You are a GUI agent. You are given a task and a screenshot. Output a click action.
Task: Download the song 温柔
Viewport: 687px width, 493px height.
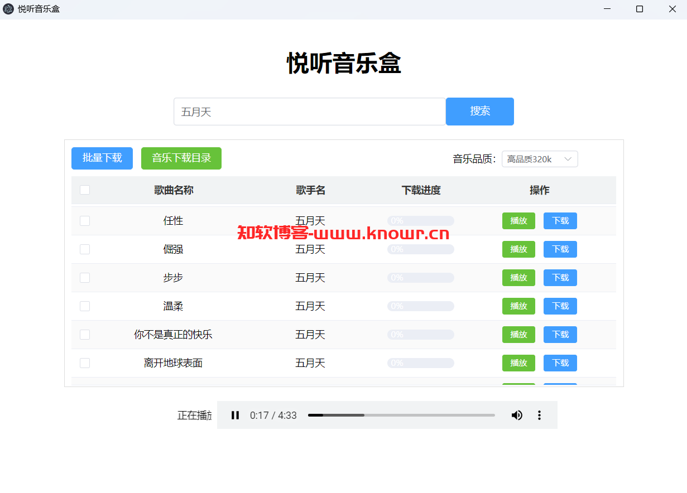point(560,306)
